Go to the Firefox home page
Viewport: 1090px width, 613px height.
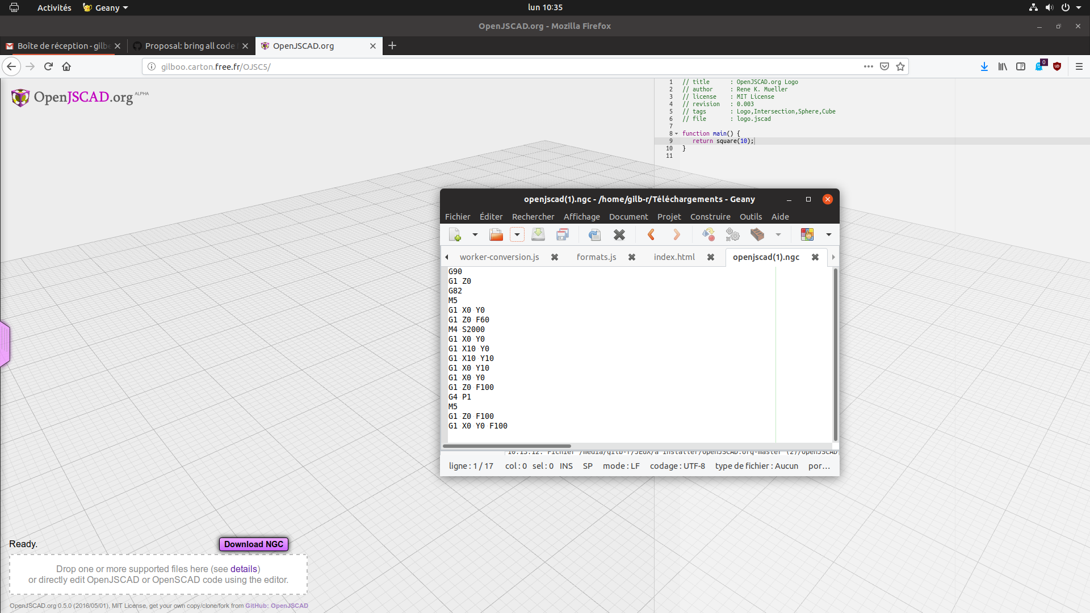(x=66, y=66)
